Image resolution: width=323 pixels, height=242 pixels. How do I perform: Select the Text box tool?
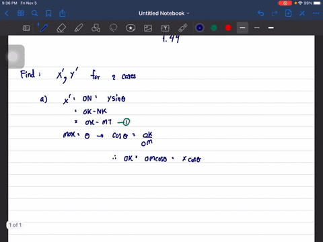pos(166,28)
